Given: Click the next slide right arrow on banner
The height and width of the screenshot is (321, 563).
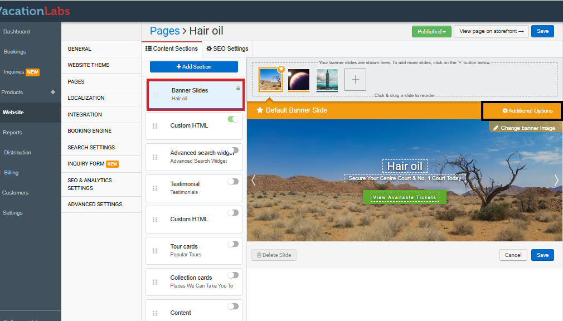Looking at the screenshot, I should coord(556,180).
